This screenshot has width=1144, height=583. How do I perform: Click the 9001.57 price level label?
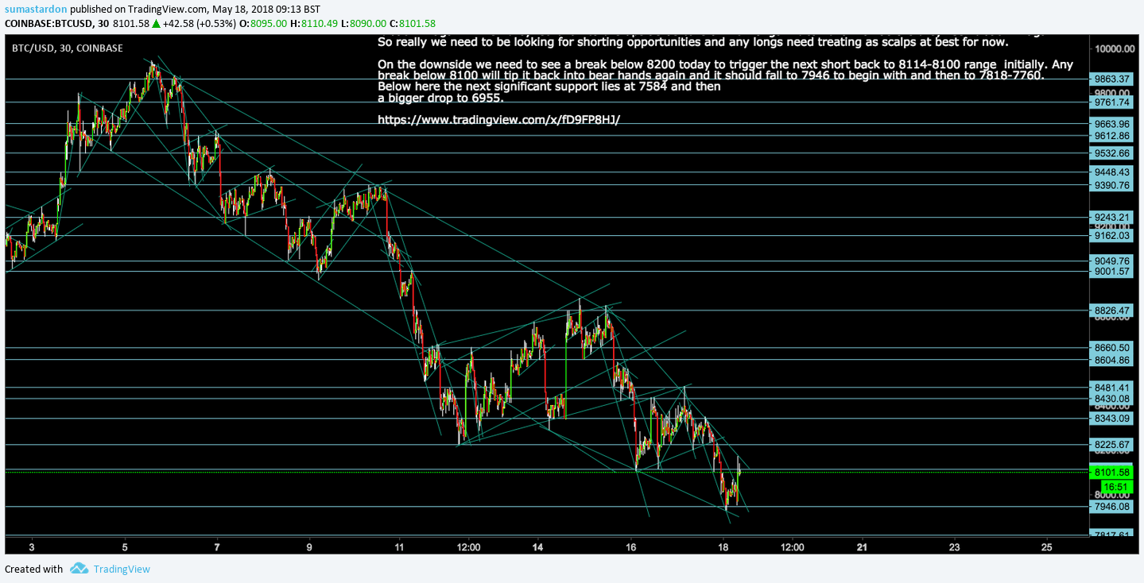[1112, 271]
